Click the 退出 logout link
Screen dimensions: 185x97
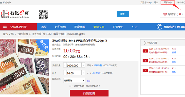coord(156,3)
